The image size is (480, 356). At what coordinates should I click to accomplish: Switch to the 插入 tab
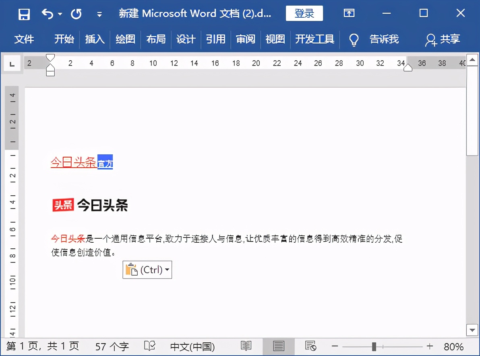click(95, 39)
